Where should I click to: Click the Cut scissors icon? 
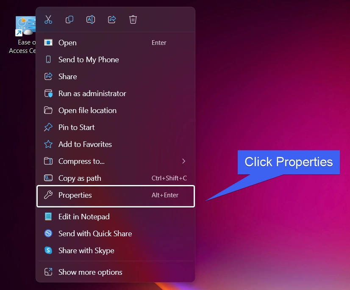coord(48,19)
